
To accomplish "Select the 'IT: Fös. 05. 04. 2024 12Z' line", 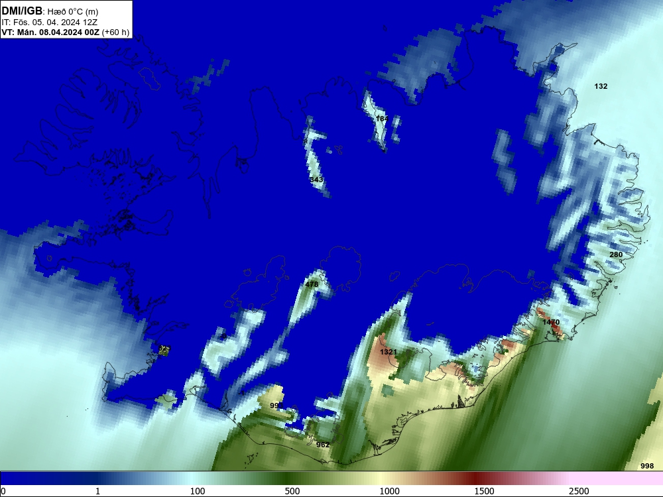I will click(x=49, y=22).
